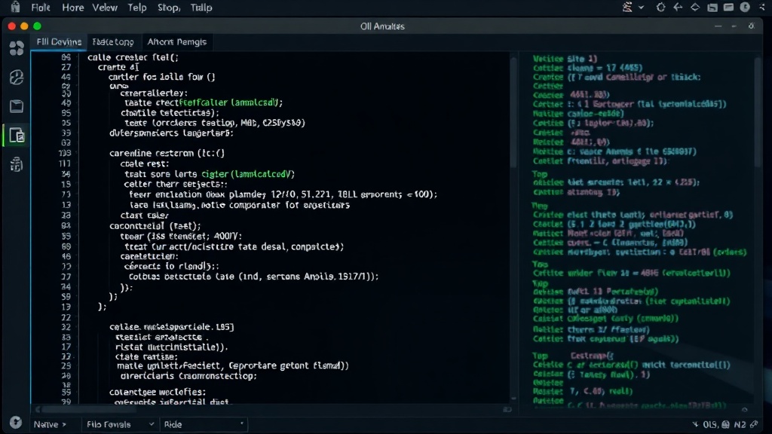Image resolution: width=772 pixels, height=434 pixels.
Task: Click the horizontal scrollbar right end icon
Action: point(507,409)
